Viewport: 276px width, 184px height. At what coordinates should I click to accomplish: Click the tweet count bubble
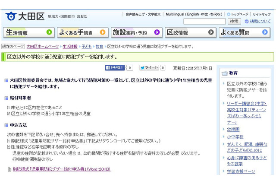(x=163, y=68)
